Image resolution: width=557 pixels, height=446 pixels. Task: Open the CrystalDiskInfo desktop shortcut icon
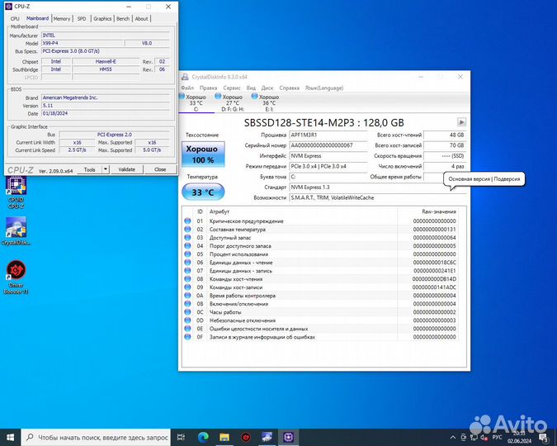coord(16,228)
